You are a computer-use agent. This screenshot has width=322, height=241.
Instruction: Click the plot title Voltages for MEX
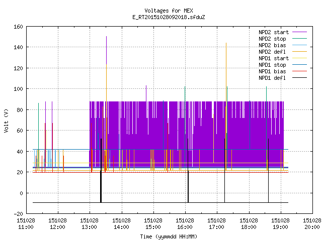click(169, 11)
